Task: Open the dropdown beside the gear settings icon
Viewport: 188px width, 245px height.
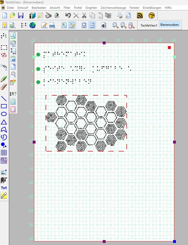Action: 15,27
